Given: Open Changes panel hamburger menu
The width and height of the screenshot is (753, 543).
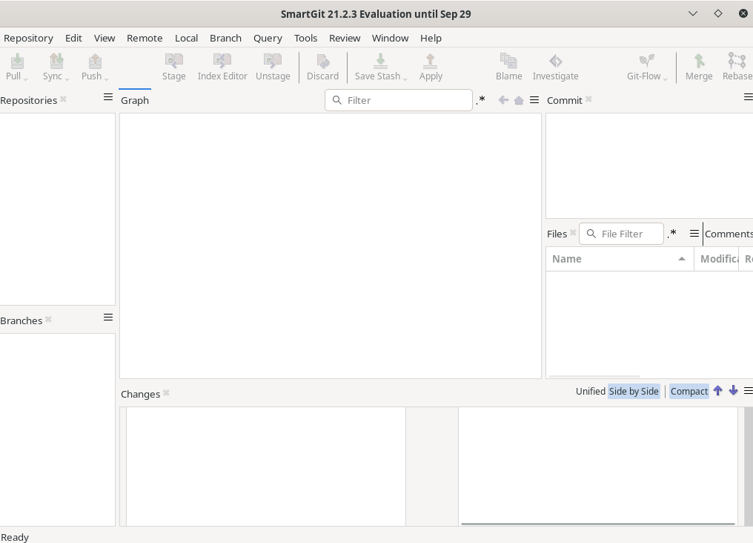Looking at the screenshot, I should (749, 391).
